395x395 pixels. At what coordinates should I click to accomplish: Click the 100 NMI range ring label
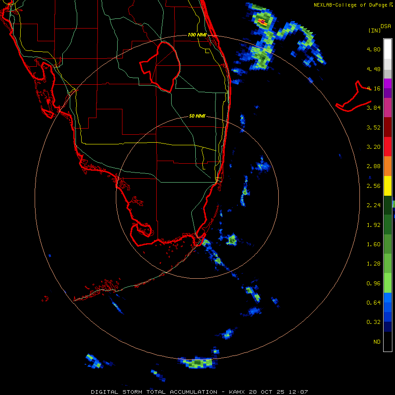click(197, 35)
